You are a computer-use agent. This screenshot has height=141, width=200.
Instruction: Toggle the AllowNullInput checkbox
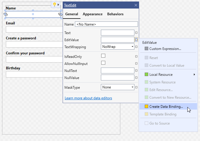(x=103, y=63)
